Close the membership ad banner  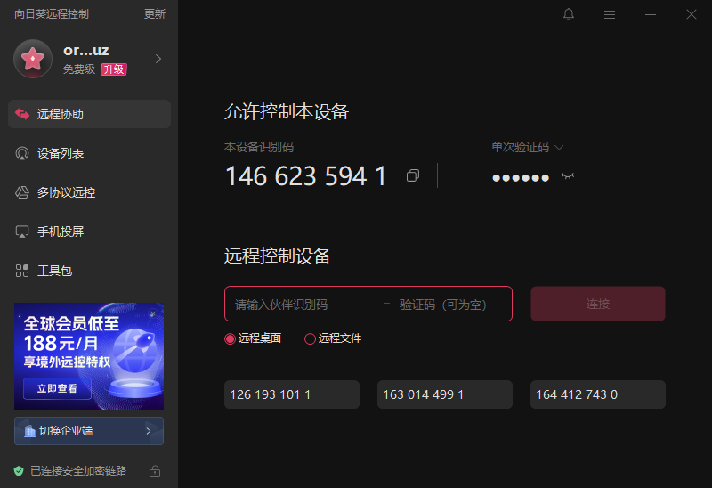click(x=153, y=313)
